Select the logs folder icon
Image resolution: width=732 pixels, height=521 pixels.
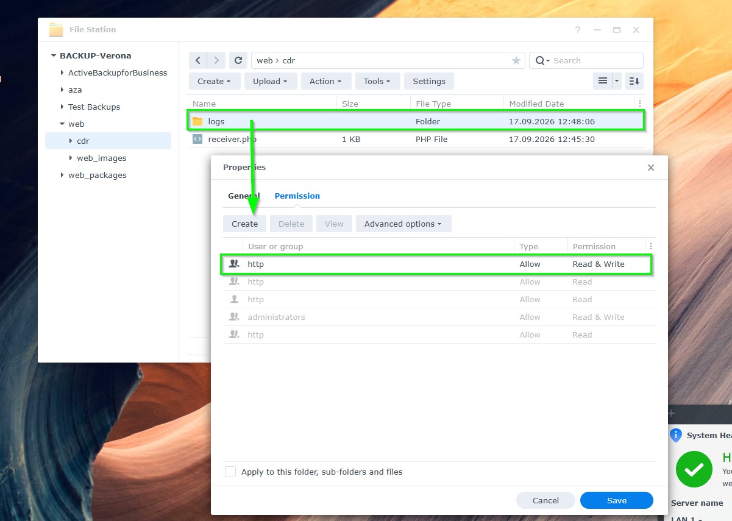pyautogui.click(x=197, y=121)
